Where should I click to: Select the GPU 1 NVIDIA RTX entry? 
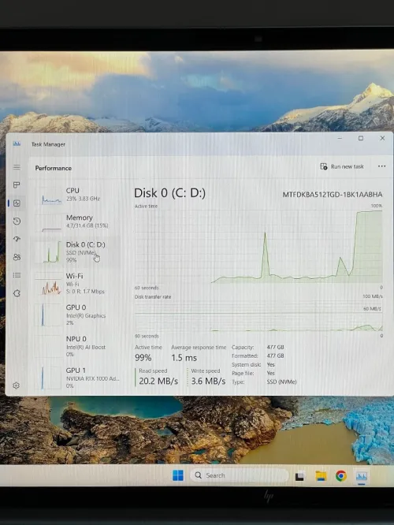tap(76, 378)
